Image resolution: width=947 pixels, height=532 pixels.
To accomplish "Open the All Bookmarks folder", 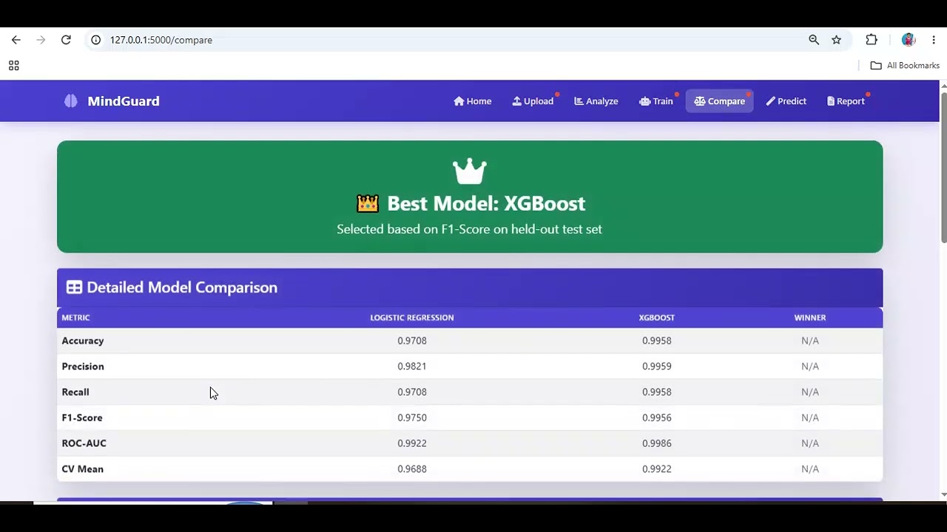I will (905, 66).
